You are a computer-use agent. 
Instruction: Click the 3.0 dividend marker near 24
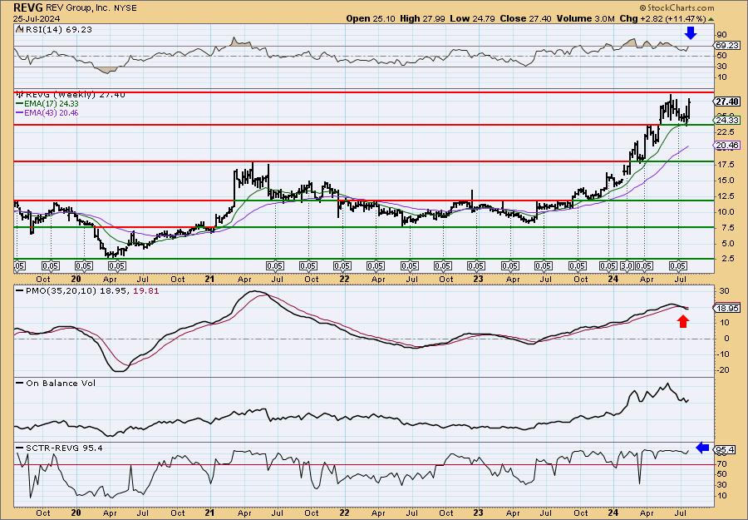[627, 265]
